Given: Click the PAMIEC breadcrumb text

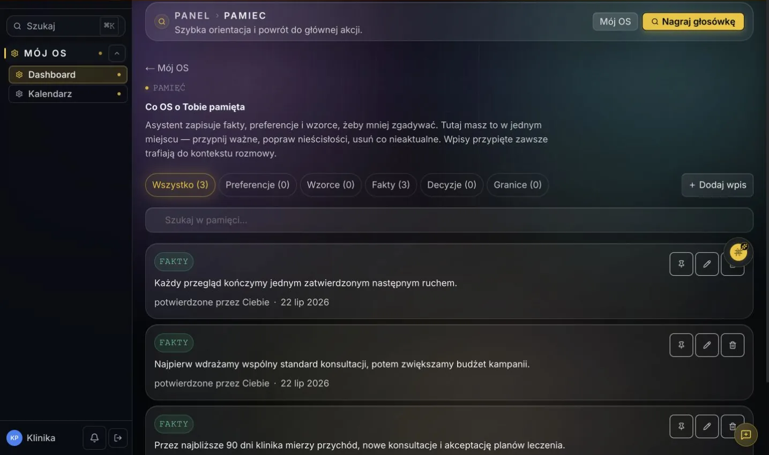Looking at the screenshot, I should click(x=245, y=16).
